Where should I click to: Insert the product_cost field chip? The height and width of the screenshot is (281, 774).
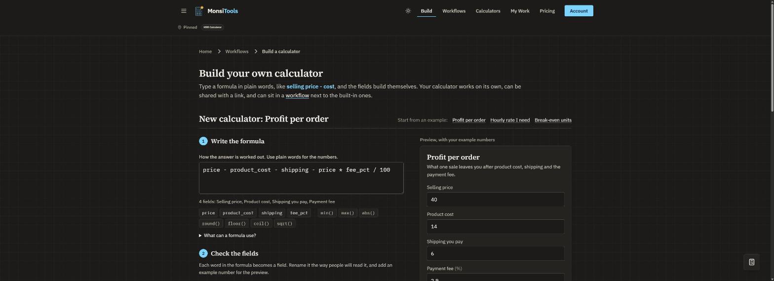238,213
